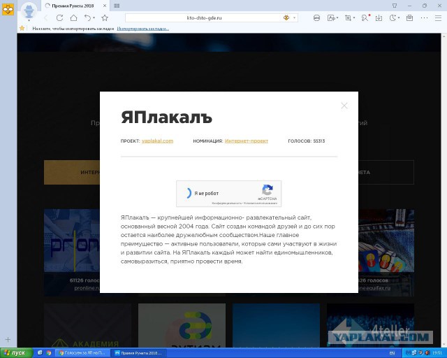Expand the dropdown arrow under the user avatar
Viewport: 447px width, 358px height.
[x=29, y=20]
